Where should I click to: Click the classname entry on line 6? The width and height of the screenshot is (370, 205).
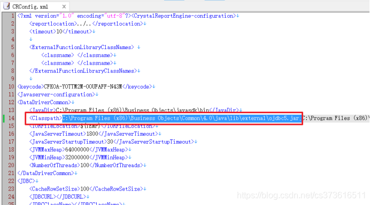tap(77, 55)
